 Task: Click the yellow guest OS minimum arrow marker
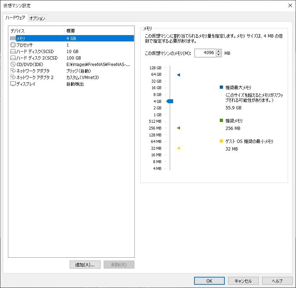coord(179,148)
